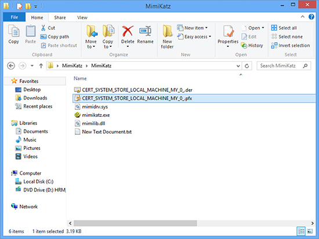Click the Search MimiKatz field

click(284, 66)
